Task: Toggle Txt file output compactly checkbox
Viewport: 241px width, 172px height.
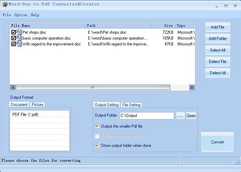Action: click(97, 136)
